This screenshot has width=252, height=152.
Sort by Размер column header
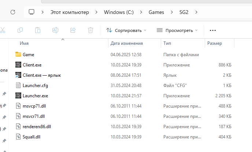coord(214,43)
